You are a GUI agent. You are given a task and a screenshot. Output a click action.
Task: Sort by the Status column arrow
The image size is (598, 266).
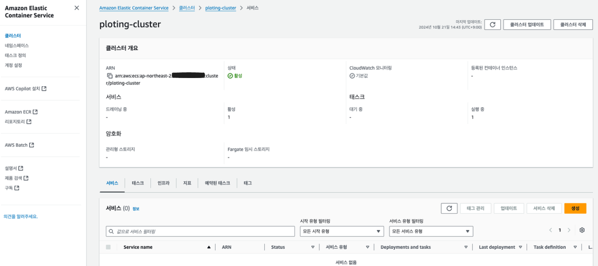pos(313,247)
